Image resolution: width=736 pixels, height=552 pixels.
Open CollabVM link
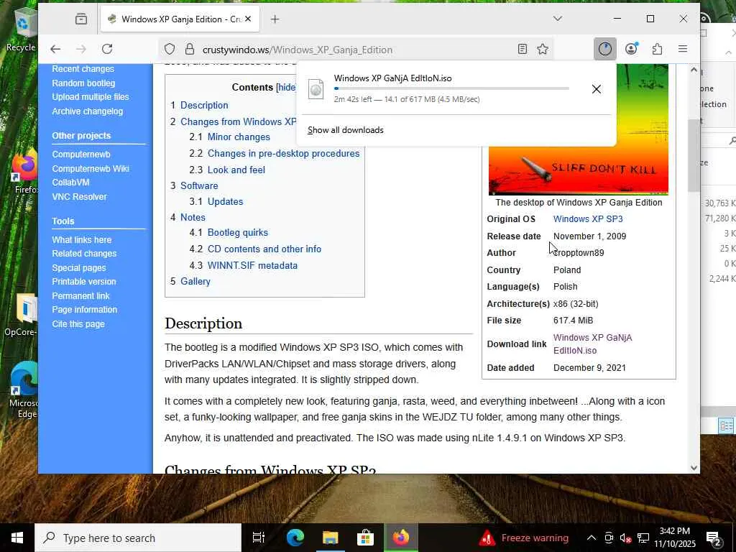70,182
